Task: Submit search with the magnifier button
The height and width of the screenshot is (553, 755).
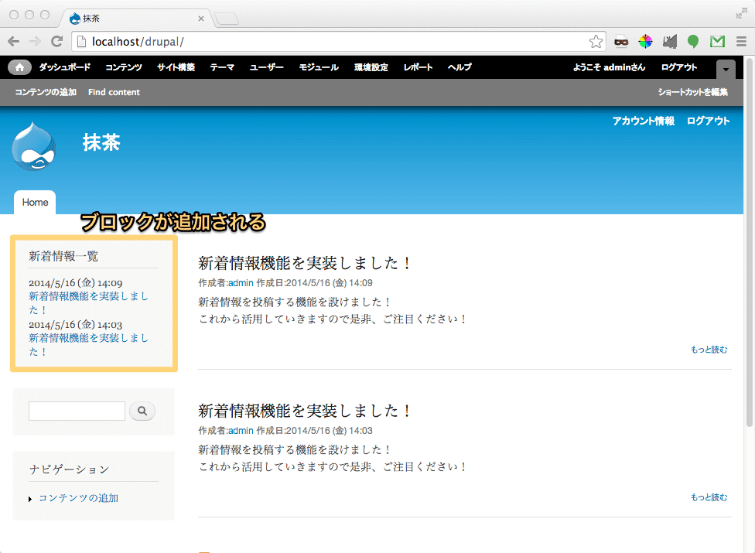Action: tap(142, 411)
